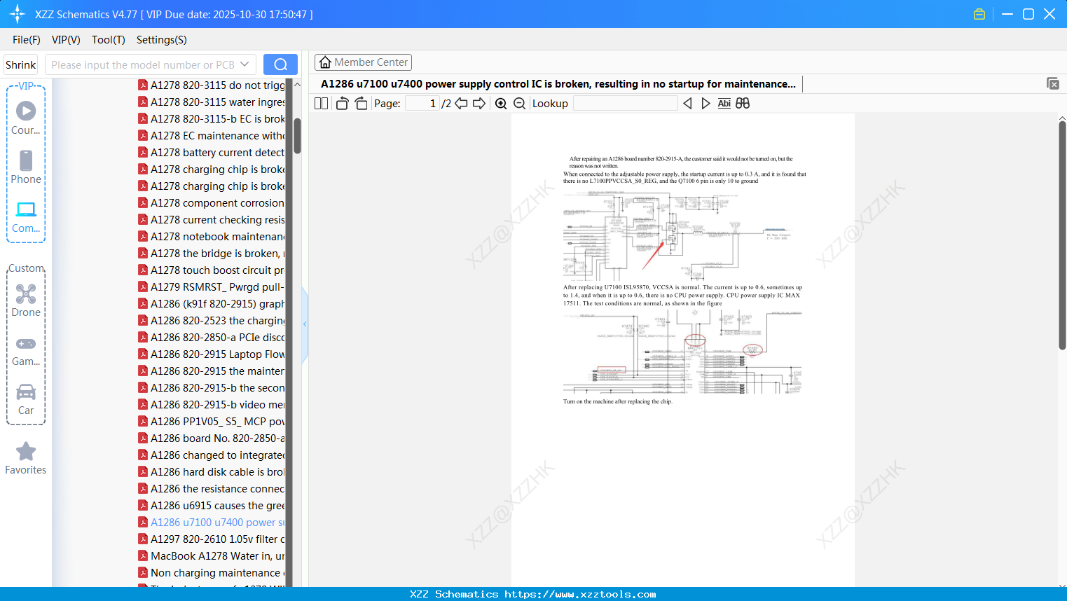The image size is (1067, 601).
Task: Open 'A1278 component corrosion' file
Action: point(211,202)
